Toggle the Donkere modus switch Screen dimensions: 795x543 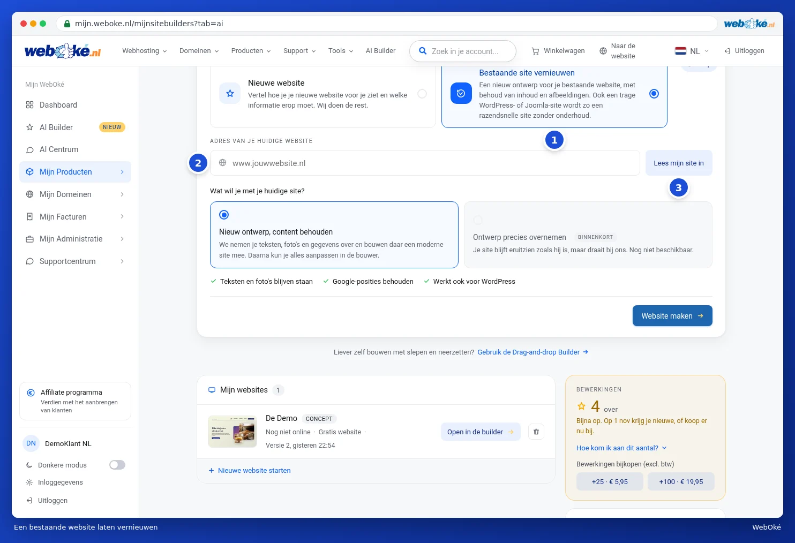pyautogui.click(x=117, y=465)
